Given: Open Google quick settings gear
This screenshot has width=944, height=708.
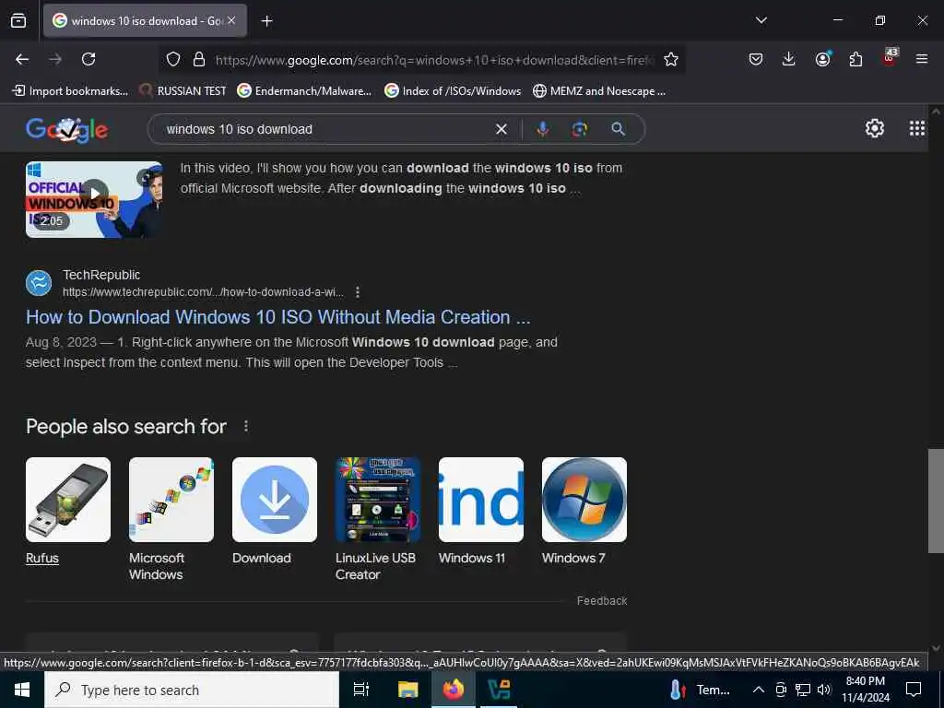Looking at the screenshot, I should tap(875, 128).
